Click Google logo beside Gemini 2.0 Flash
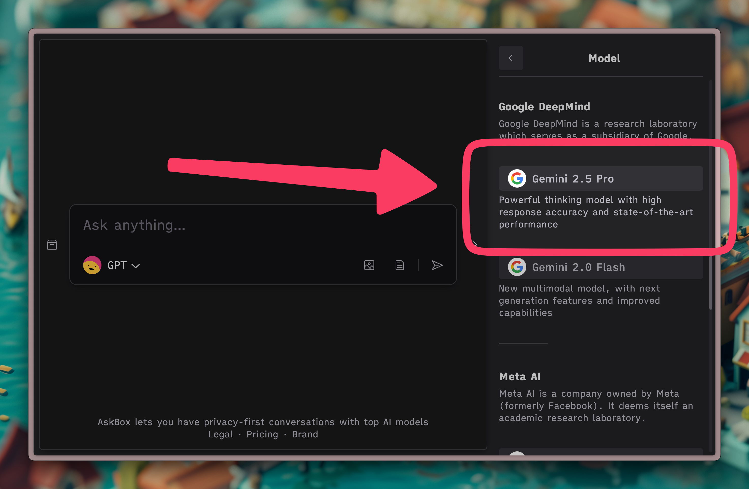This screenshot has height=489, width=749. click(517, 267)
